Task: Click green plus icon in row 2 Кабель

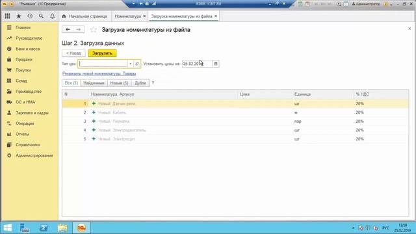Action: (x=94, y=112)
